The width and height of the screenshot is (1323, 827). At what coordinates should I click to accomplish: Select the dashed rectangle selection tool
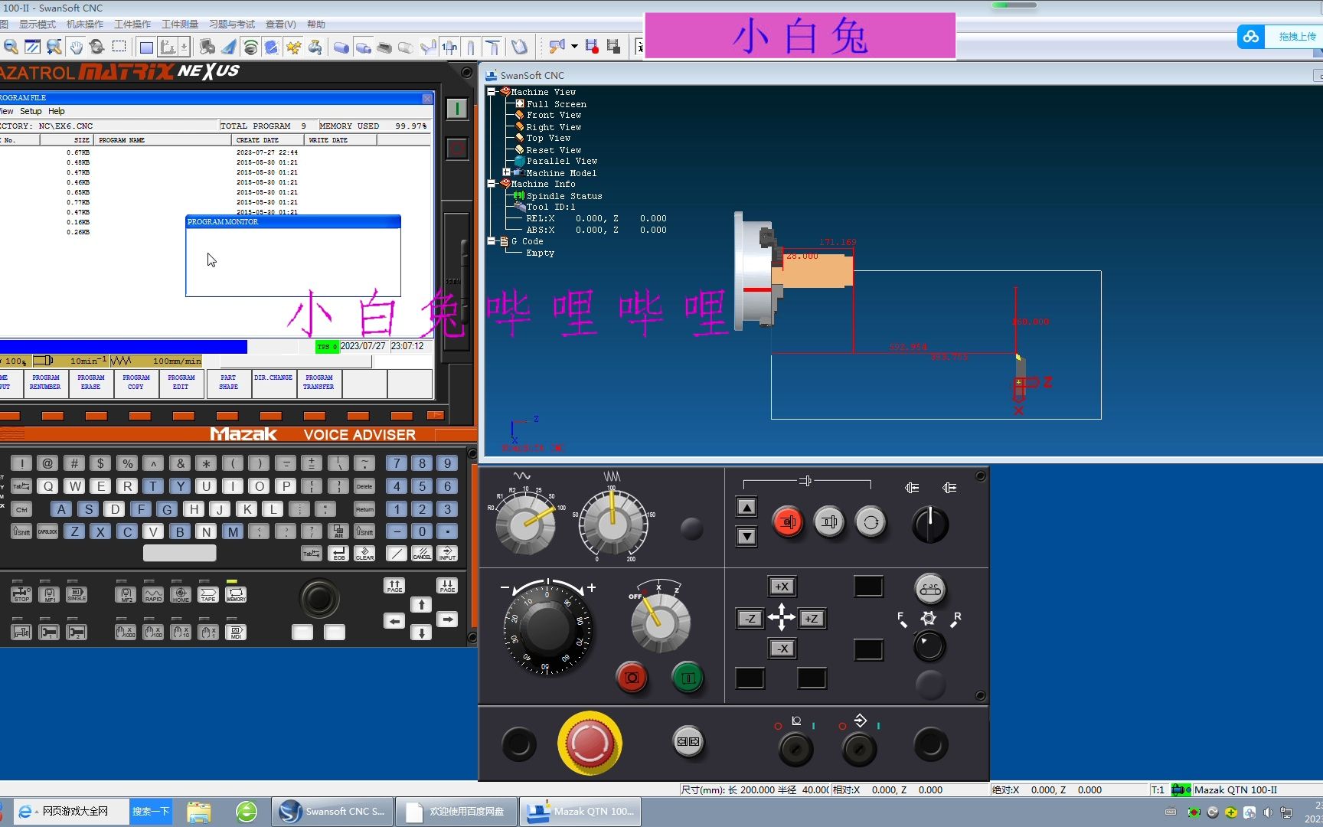[x=119, y=47]
